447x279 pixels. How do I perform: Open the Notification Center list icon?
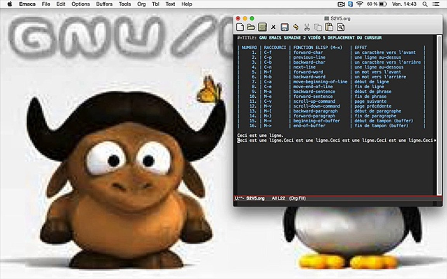(x=436, y=4)
